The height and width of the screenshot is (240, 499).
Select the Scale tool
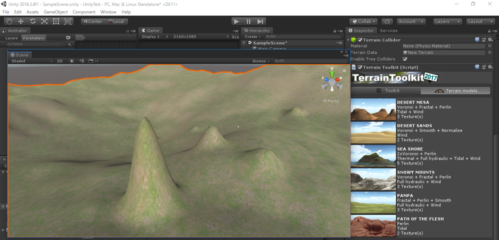(44, 22)
